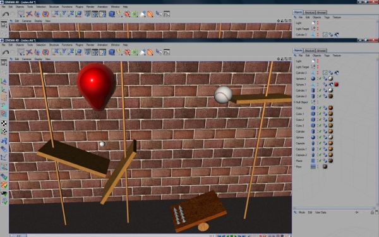Click the lock icon in the Attributes panel

pyautogui.click(x=373, y=212)
